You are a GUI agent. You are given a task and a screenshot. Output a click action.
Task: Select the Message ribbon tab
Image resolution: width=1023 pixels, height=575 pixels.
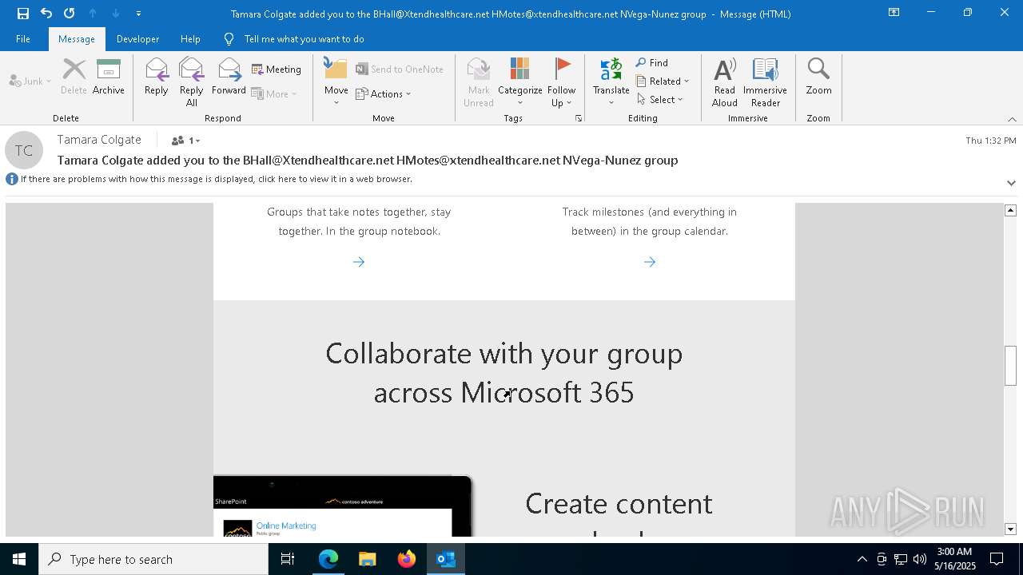[x=77, y=38]
